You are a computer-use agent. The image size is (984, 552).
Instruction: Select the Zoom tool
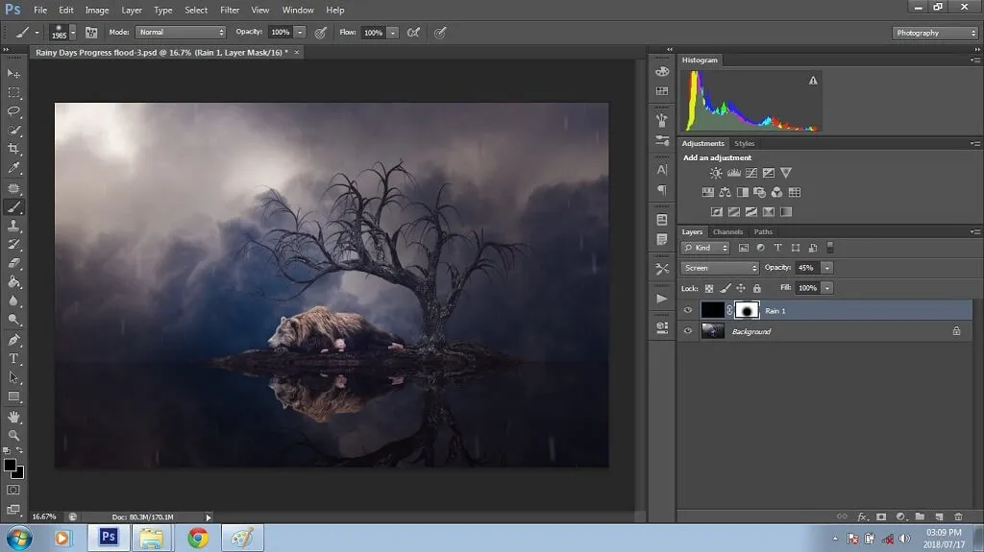pos(13,435)
